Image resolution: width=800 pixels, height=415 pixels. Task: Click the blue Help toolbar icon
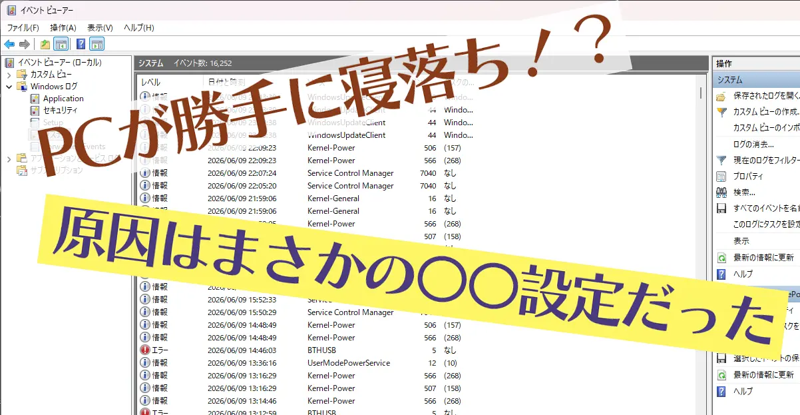81,45
